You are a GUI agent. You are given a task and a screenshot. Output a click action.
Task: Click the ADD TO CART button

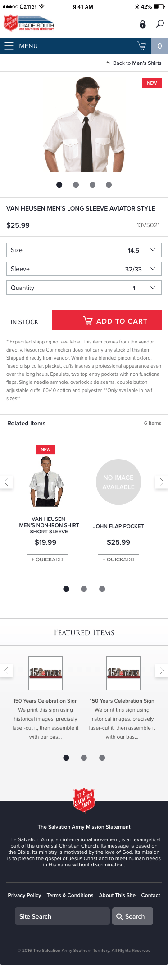tap(107, 320)
